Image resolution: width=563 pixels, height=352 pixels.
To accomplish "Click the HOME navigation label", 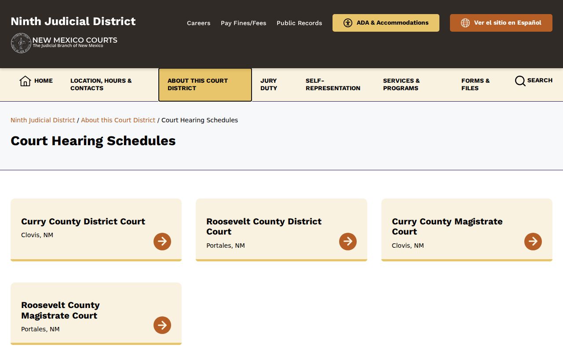I will tap(44, 81).
